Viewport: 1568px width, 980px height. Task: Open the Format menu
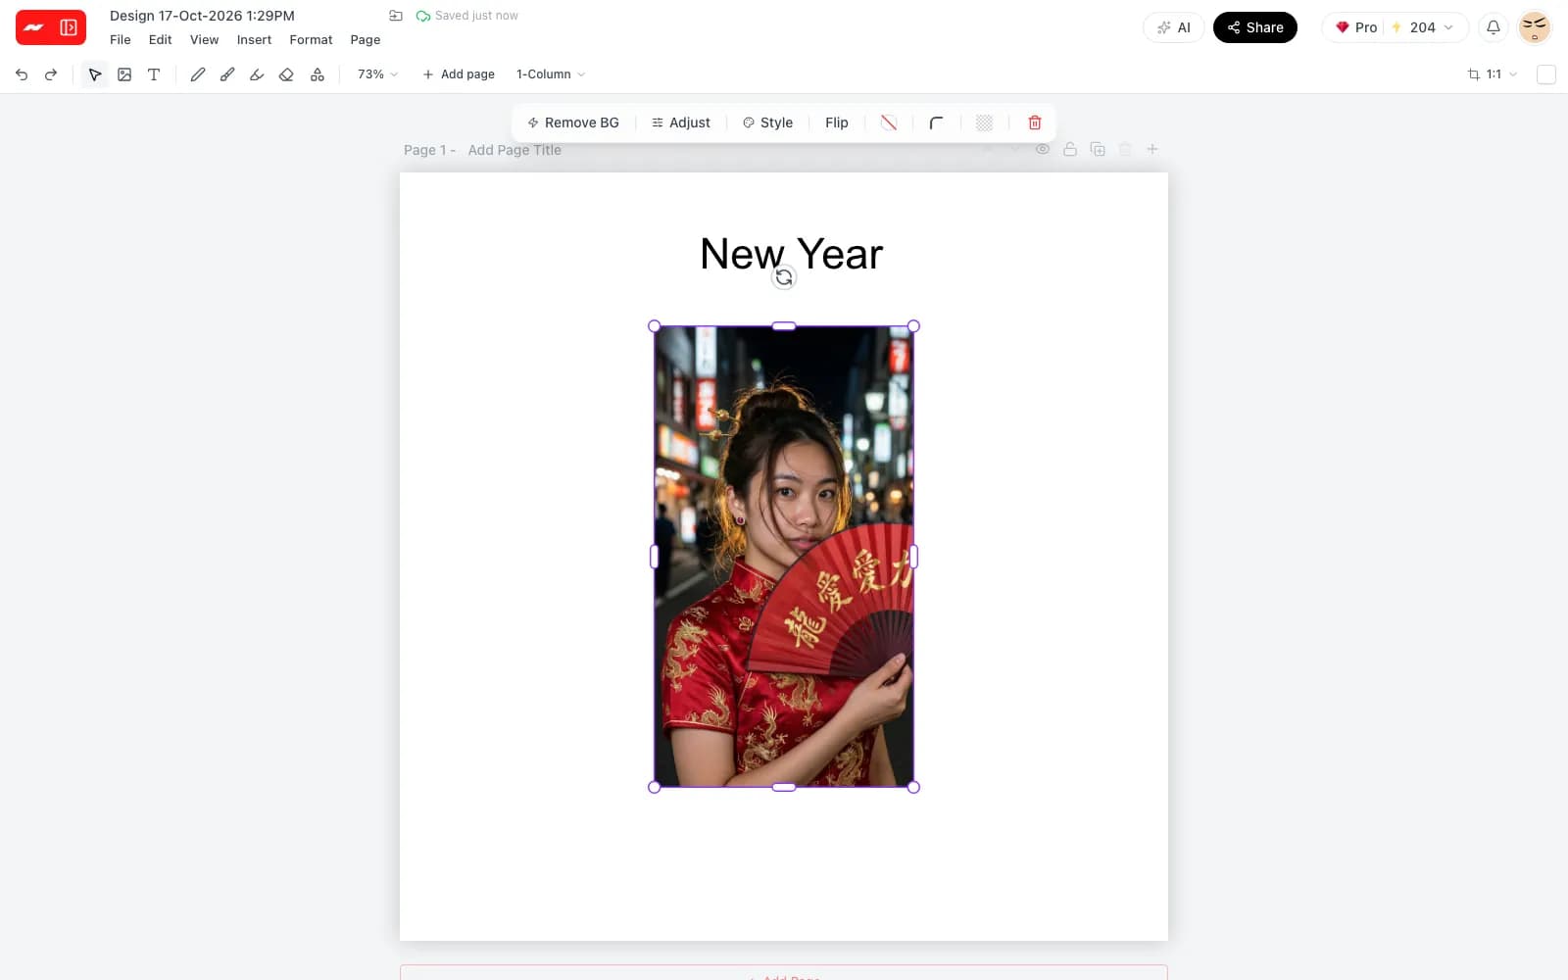click(x=311, y=40)
